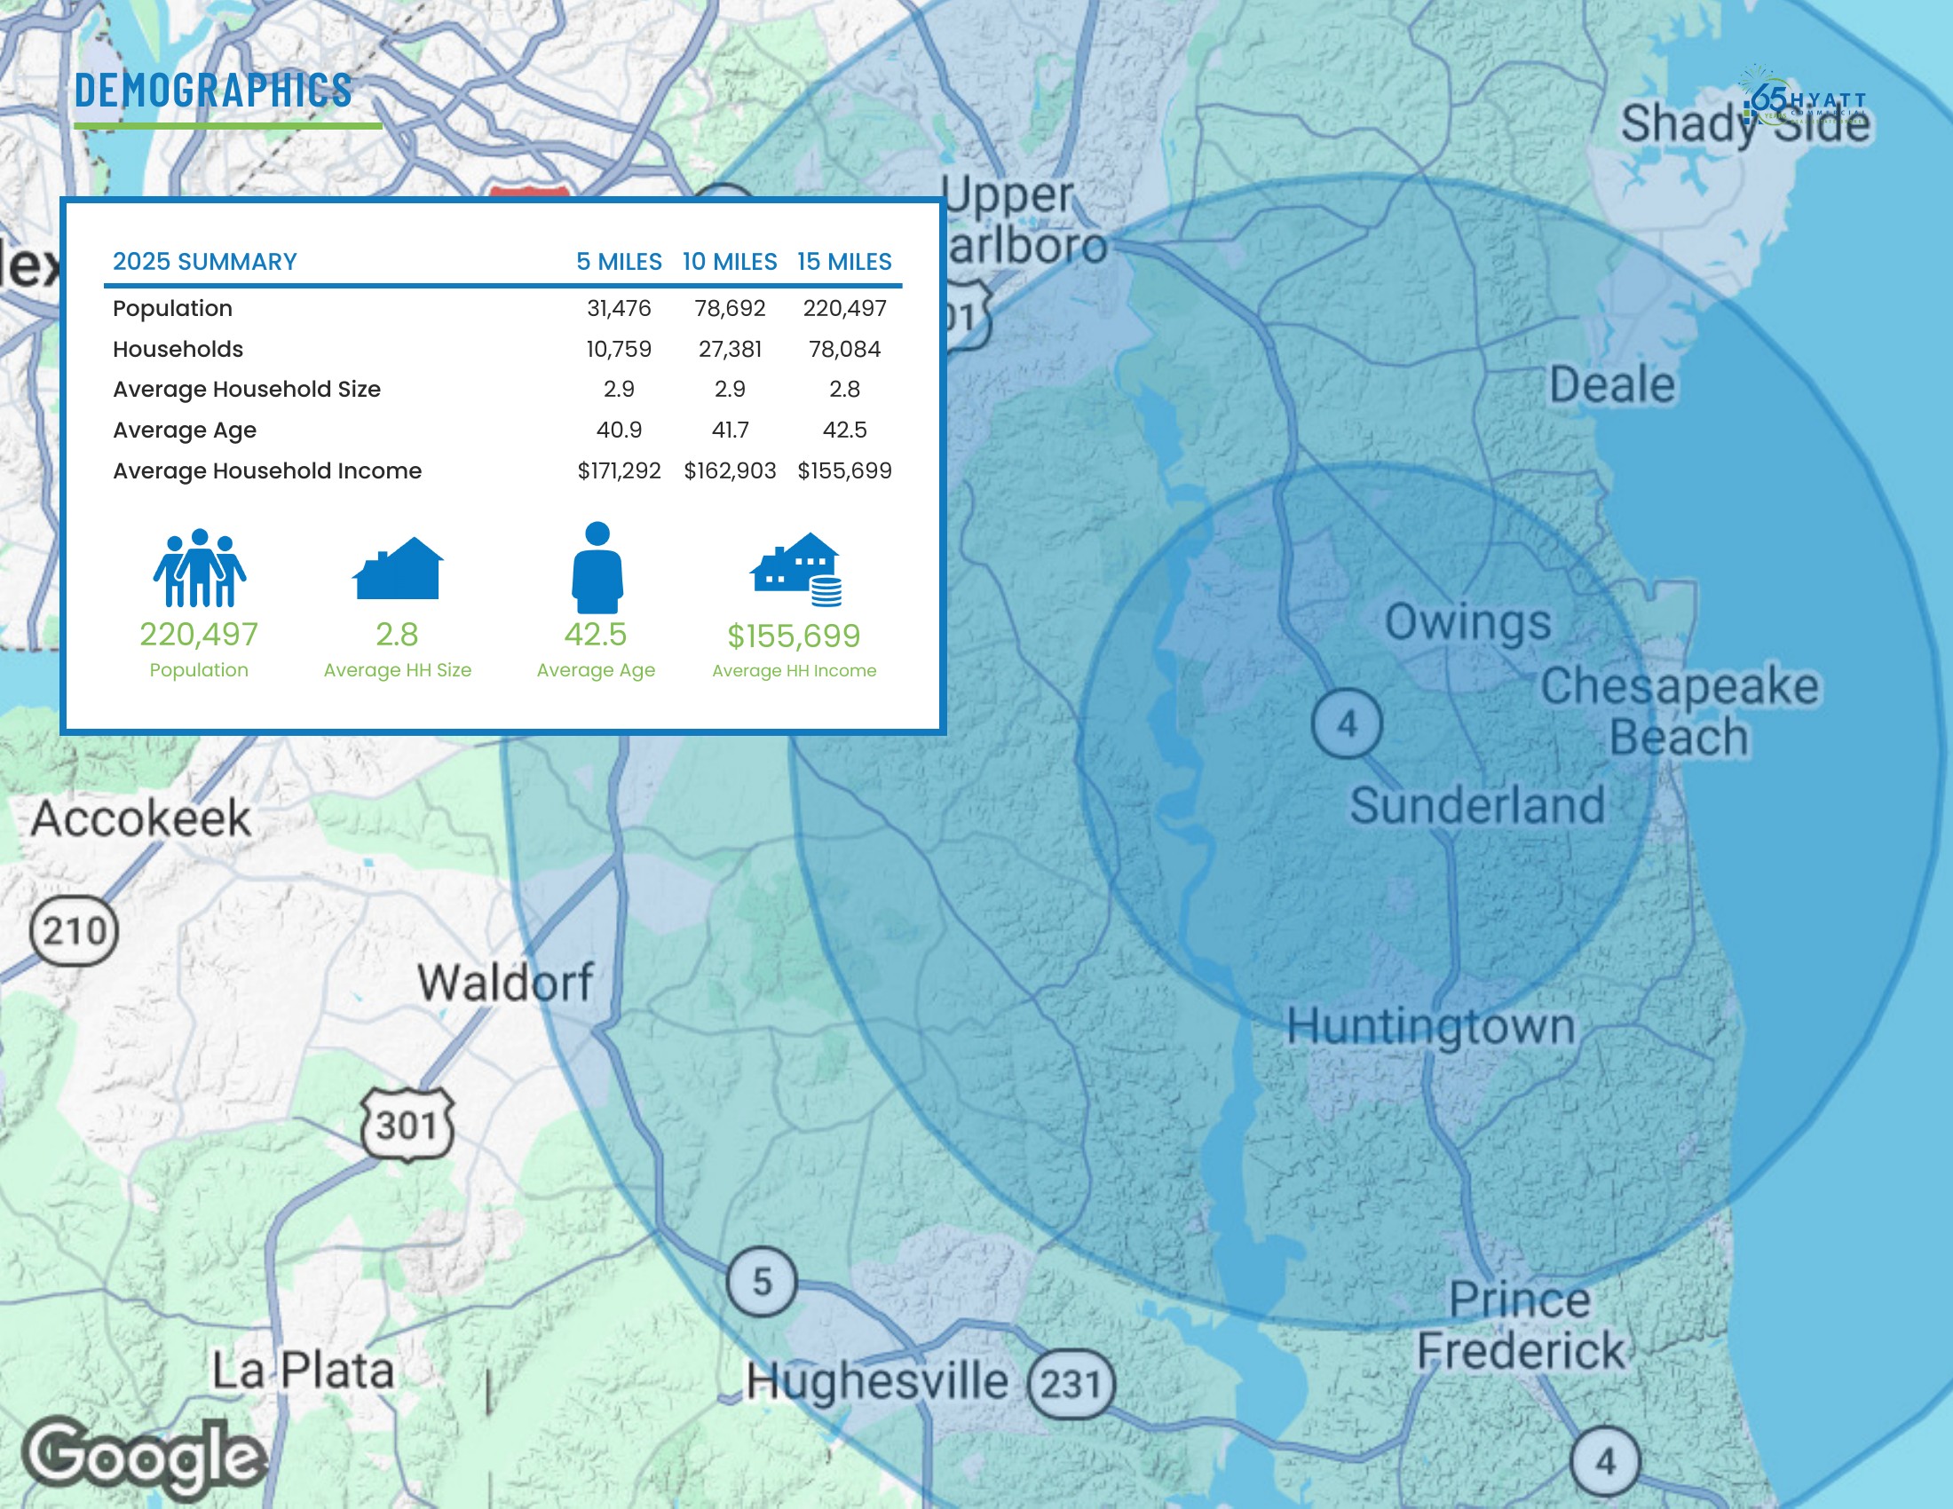The width and height of the screenshot is (1953, 1509).
Task: Click the 2.9 household size under 5 MILES
Action: 619,390
